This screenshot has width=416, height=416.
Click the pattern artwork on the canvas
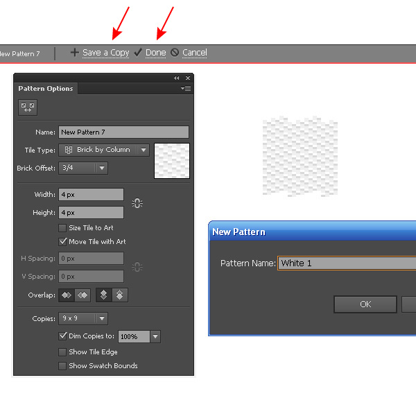300,157
